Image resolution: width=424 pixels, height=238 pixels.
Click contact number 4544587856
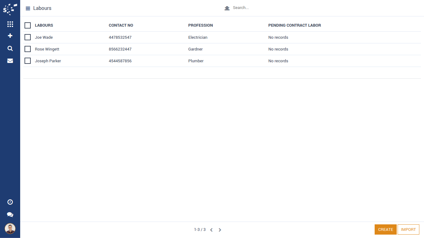(120, 61)
